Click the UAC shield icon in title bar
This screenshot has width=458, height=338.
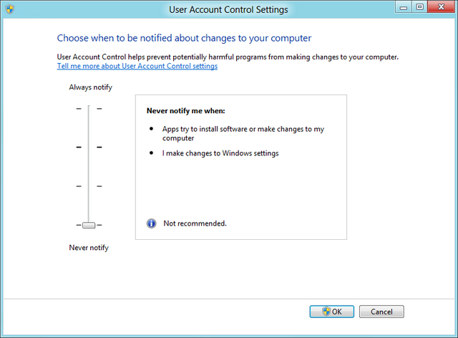(x=9, y=9)
